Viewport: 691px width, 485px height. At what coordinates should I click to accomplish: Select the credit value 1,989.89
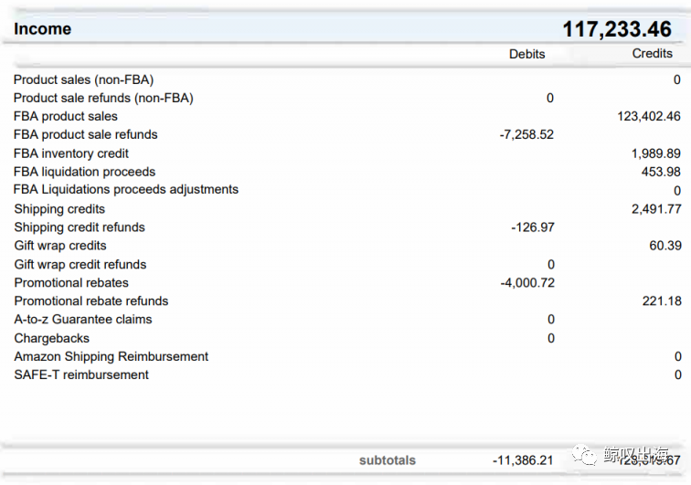655,153
